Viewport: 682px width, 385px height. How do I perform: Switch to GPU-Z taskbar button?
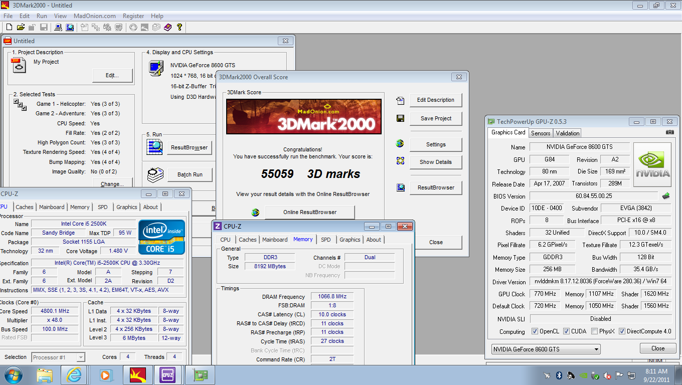[x=200, y=375]
